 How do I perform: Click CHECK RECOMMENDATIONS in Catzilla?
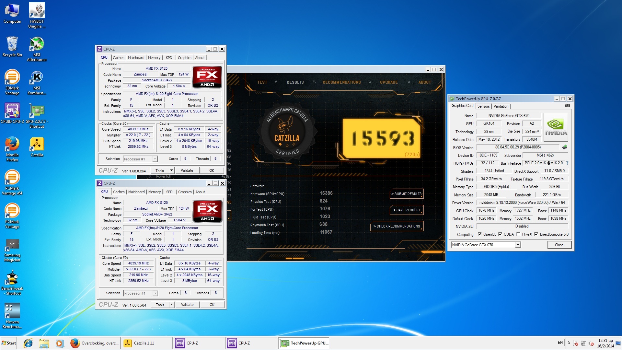397,226
